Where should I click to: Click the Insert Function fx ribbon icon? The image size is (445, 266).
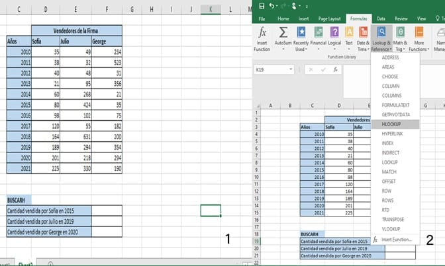[262, 33]
